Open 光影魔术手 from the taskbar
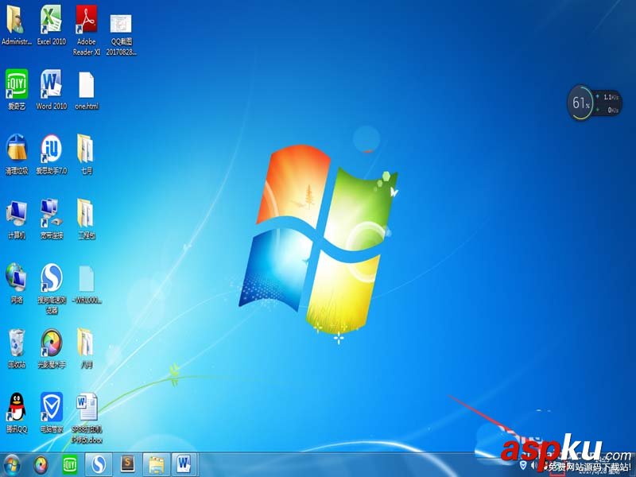This screenshot has width=636, height=477. tap(41, 465)
